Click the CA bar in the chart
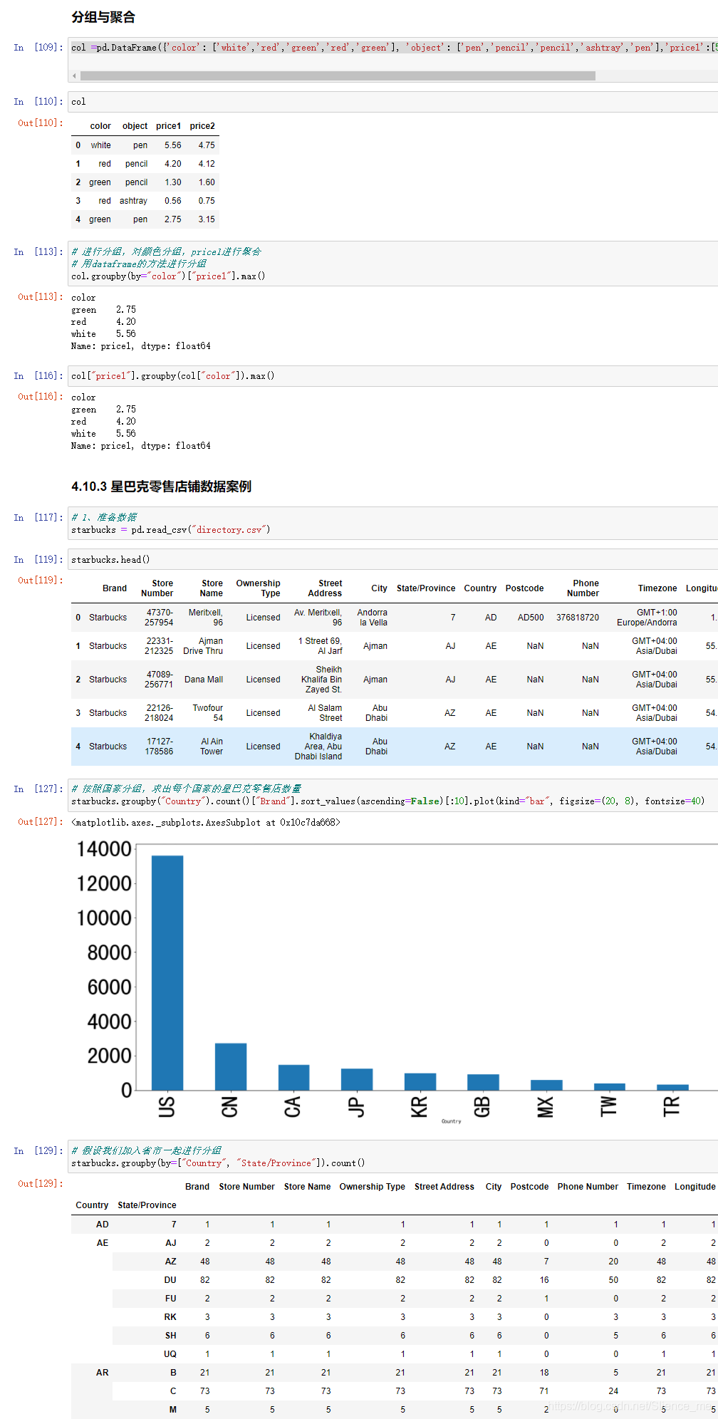718x1419 pixels. (293, 1078)
